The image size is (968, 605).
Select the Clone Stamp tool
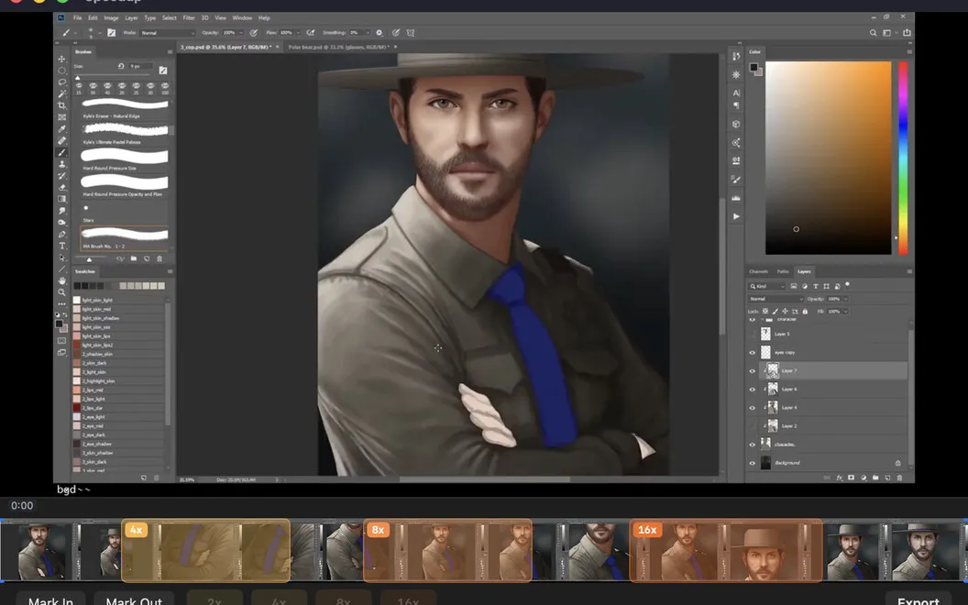click(x=61, y=164)
